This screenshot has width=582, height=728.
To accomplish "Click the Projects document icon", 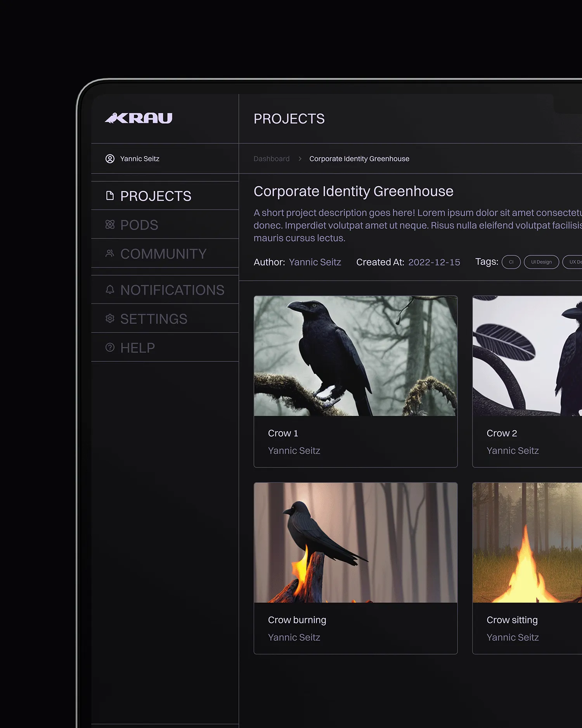I will coord(110,196).
